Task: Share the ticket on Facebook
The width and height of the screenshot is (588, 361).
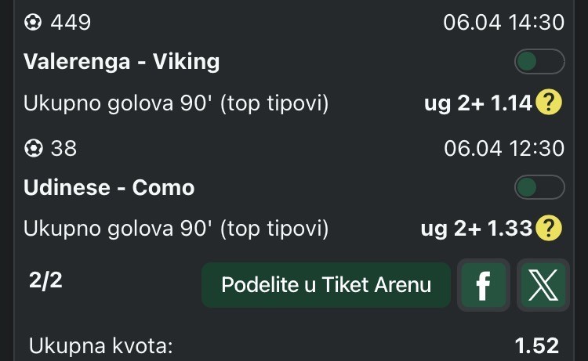Action: [x=482, y=286]
